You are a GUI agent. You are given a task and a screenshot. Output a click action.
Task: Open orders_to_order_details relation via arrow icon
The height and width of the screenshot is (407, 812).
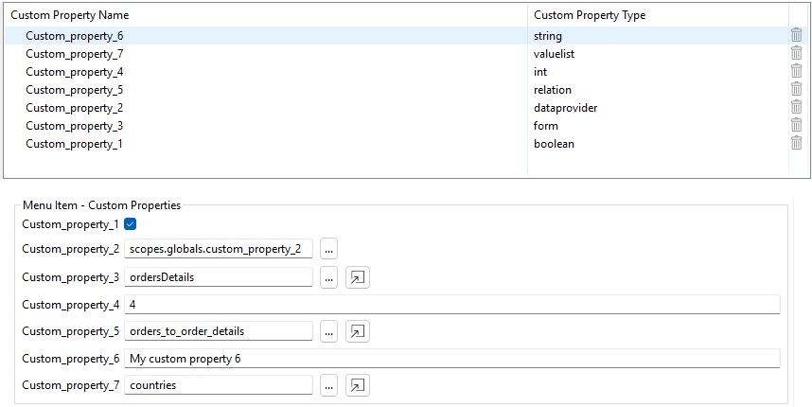pyautogui.click(x=358, y=331)
